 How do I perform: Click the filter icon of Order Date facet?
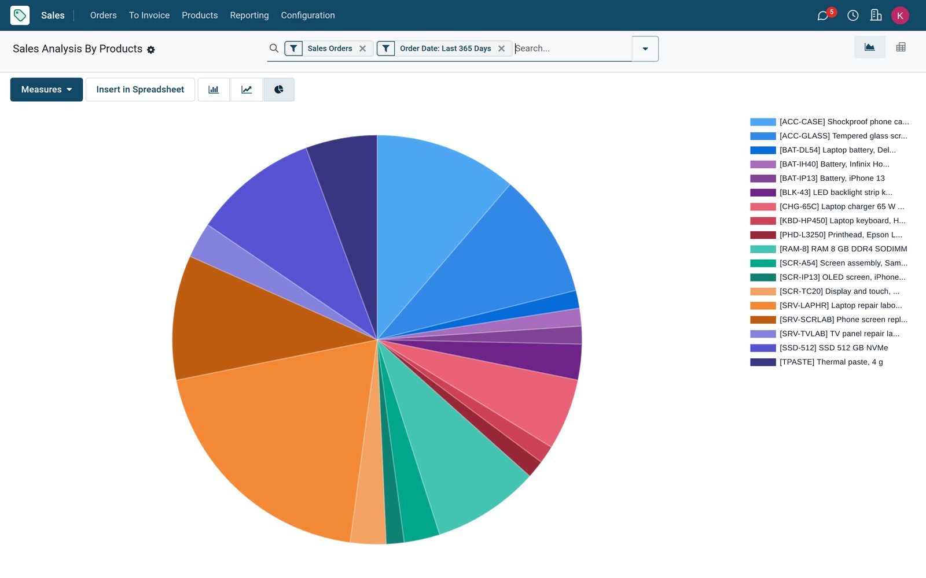(x=386, y=49)
